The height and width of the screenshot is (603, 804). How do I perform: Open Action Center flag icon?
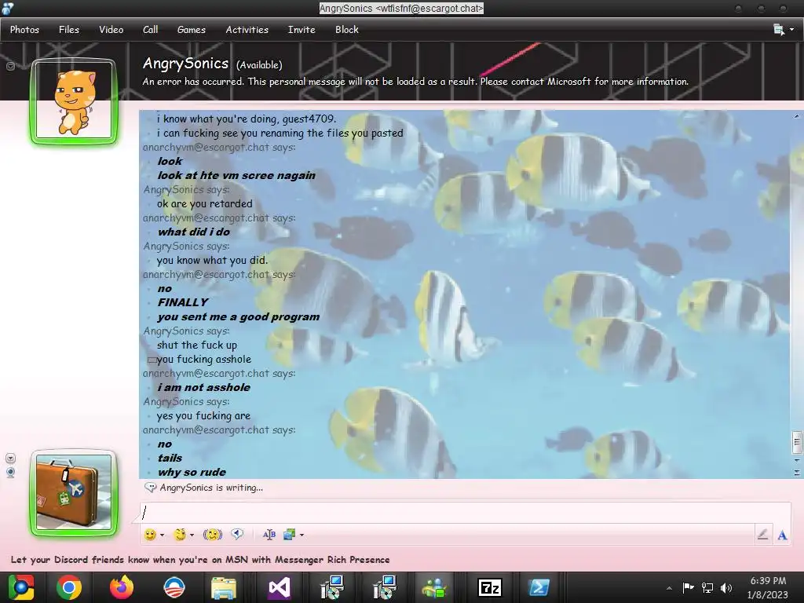click(x=688, y=587)
